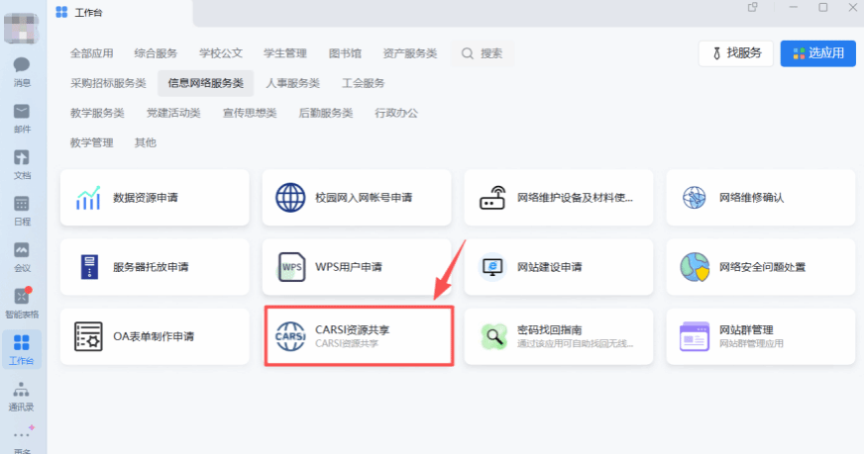This screenshot has height=454, width=864.
Task: Click the 搜索 search field
Action: [x=484, y=53]
